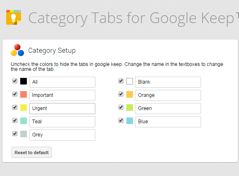Click into the Orange name textbox

point(168,95)
